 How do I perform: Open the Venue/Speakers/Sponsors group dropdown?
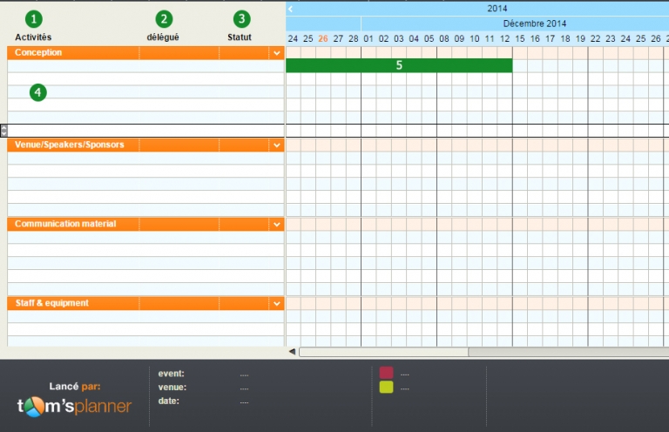coord(276,145)
